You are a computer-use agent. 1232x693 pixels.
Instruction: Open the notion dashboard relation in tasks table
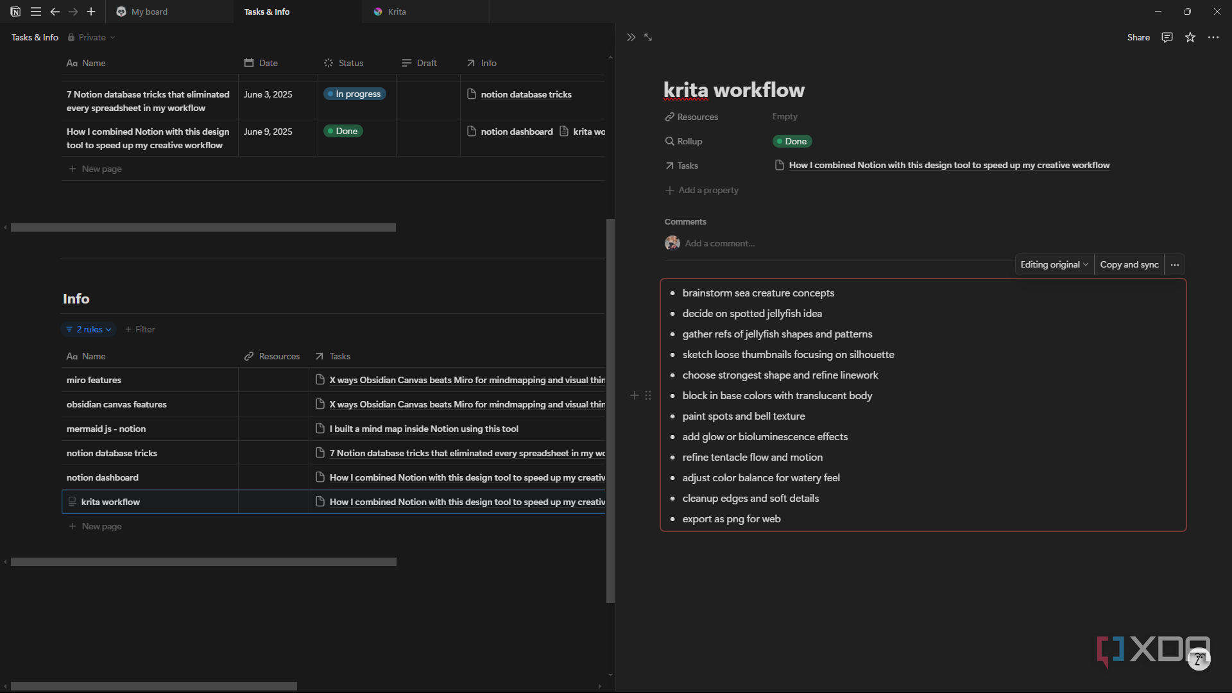(x=510, y=132)
